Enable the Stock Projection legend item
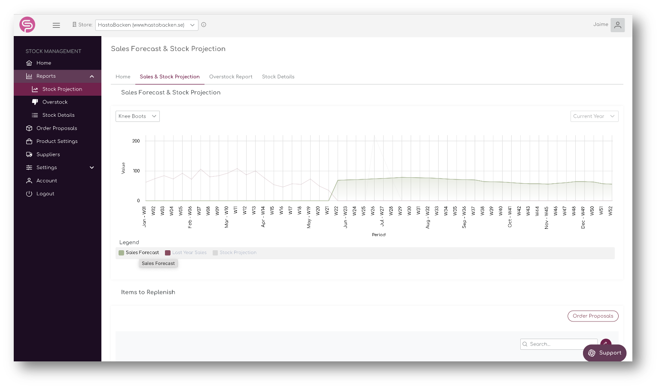659x388 pixels. click(234, 253)
